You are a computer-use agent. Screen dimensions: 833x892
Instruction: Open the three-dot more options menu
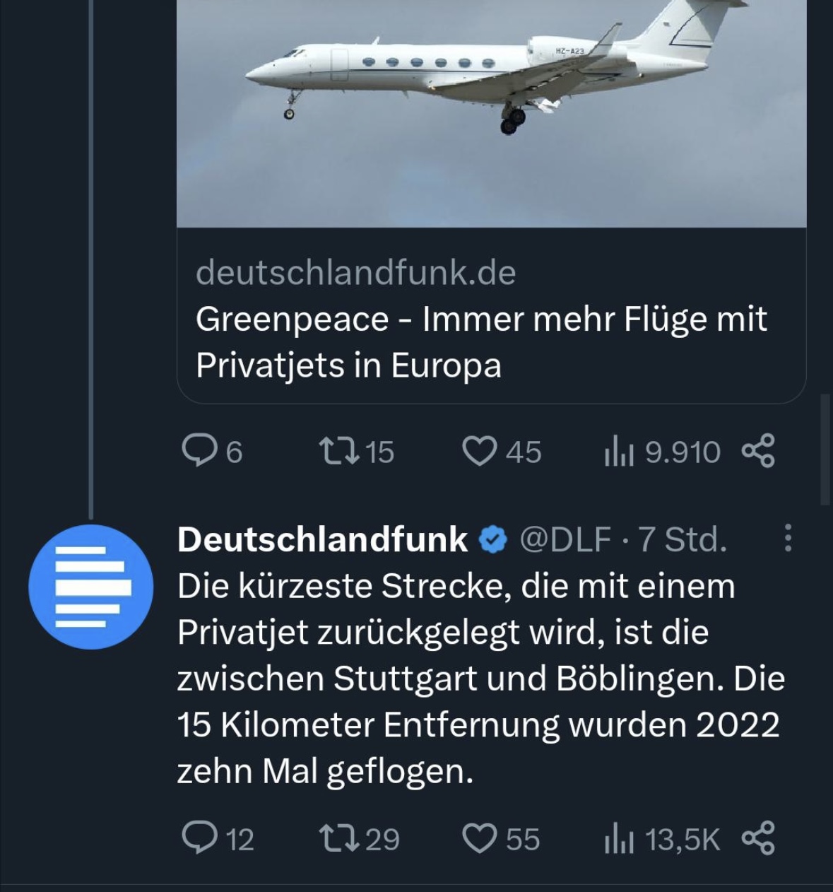788,539
